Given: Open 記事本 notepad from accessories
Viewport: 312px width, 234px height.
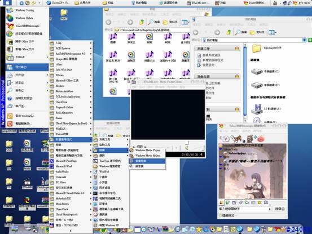Looking at the screenshot, I should click(111, 204).
